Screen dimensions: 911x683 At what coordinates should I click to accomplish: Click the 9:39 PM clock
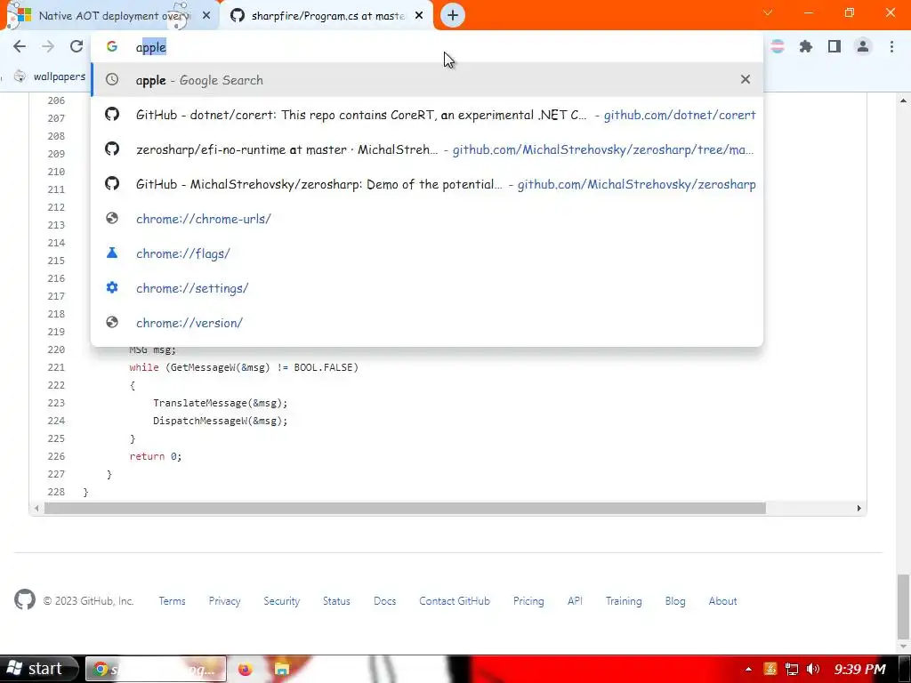point(860,669)
